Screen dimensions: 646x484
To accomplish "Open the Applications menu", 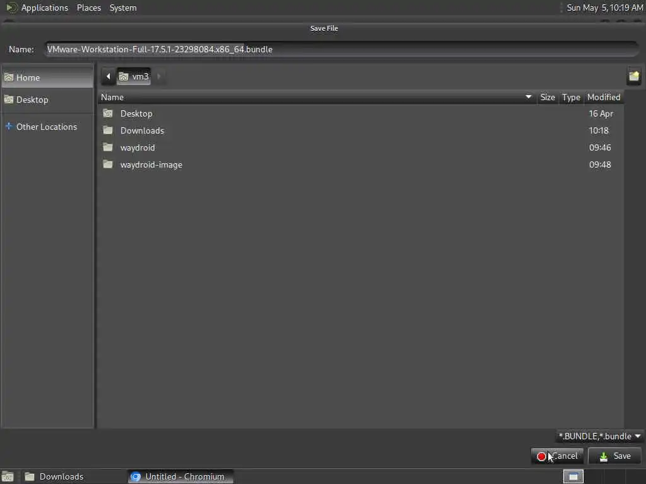I will click(x=45, y=8).
